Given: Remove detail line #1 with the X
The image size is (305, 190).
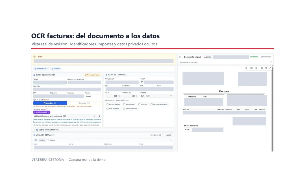Looking at the screenshot, I should (x=171, y=140).
